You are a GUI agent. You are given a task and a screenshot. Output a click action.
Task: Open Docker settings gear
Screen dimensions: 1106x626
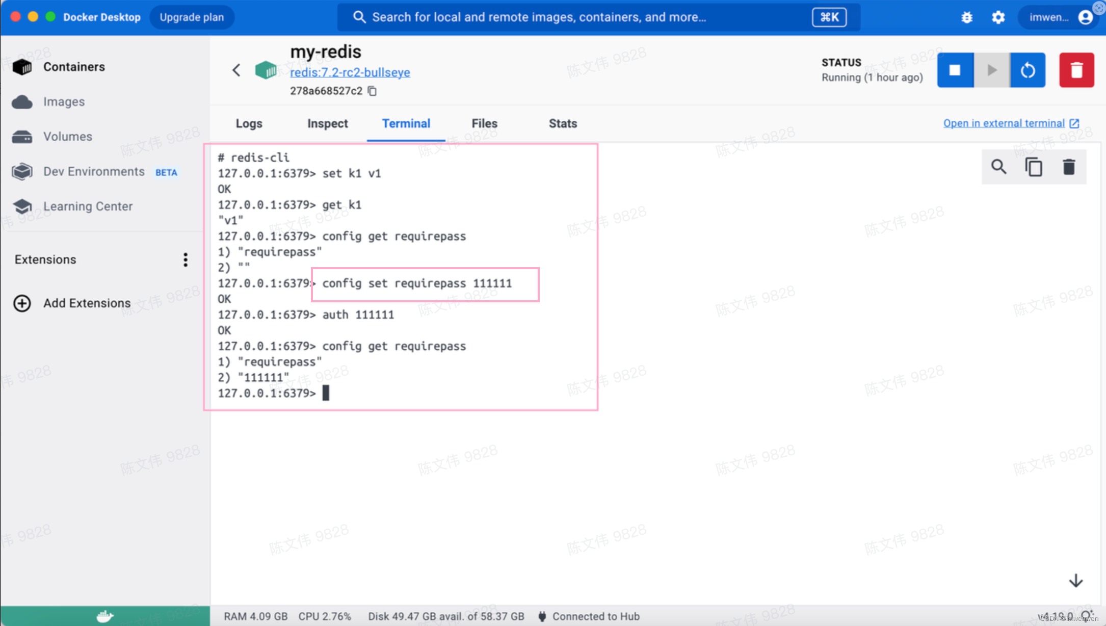pyautogui.click(x=998, y=17)
